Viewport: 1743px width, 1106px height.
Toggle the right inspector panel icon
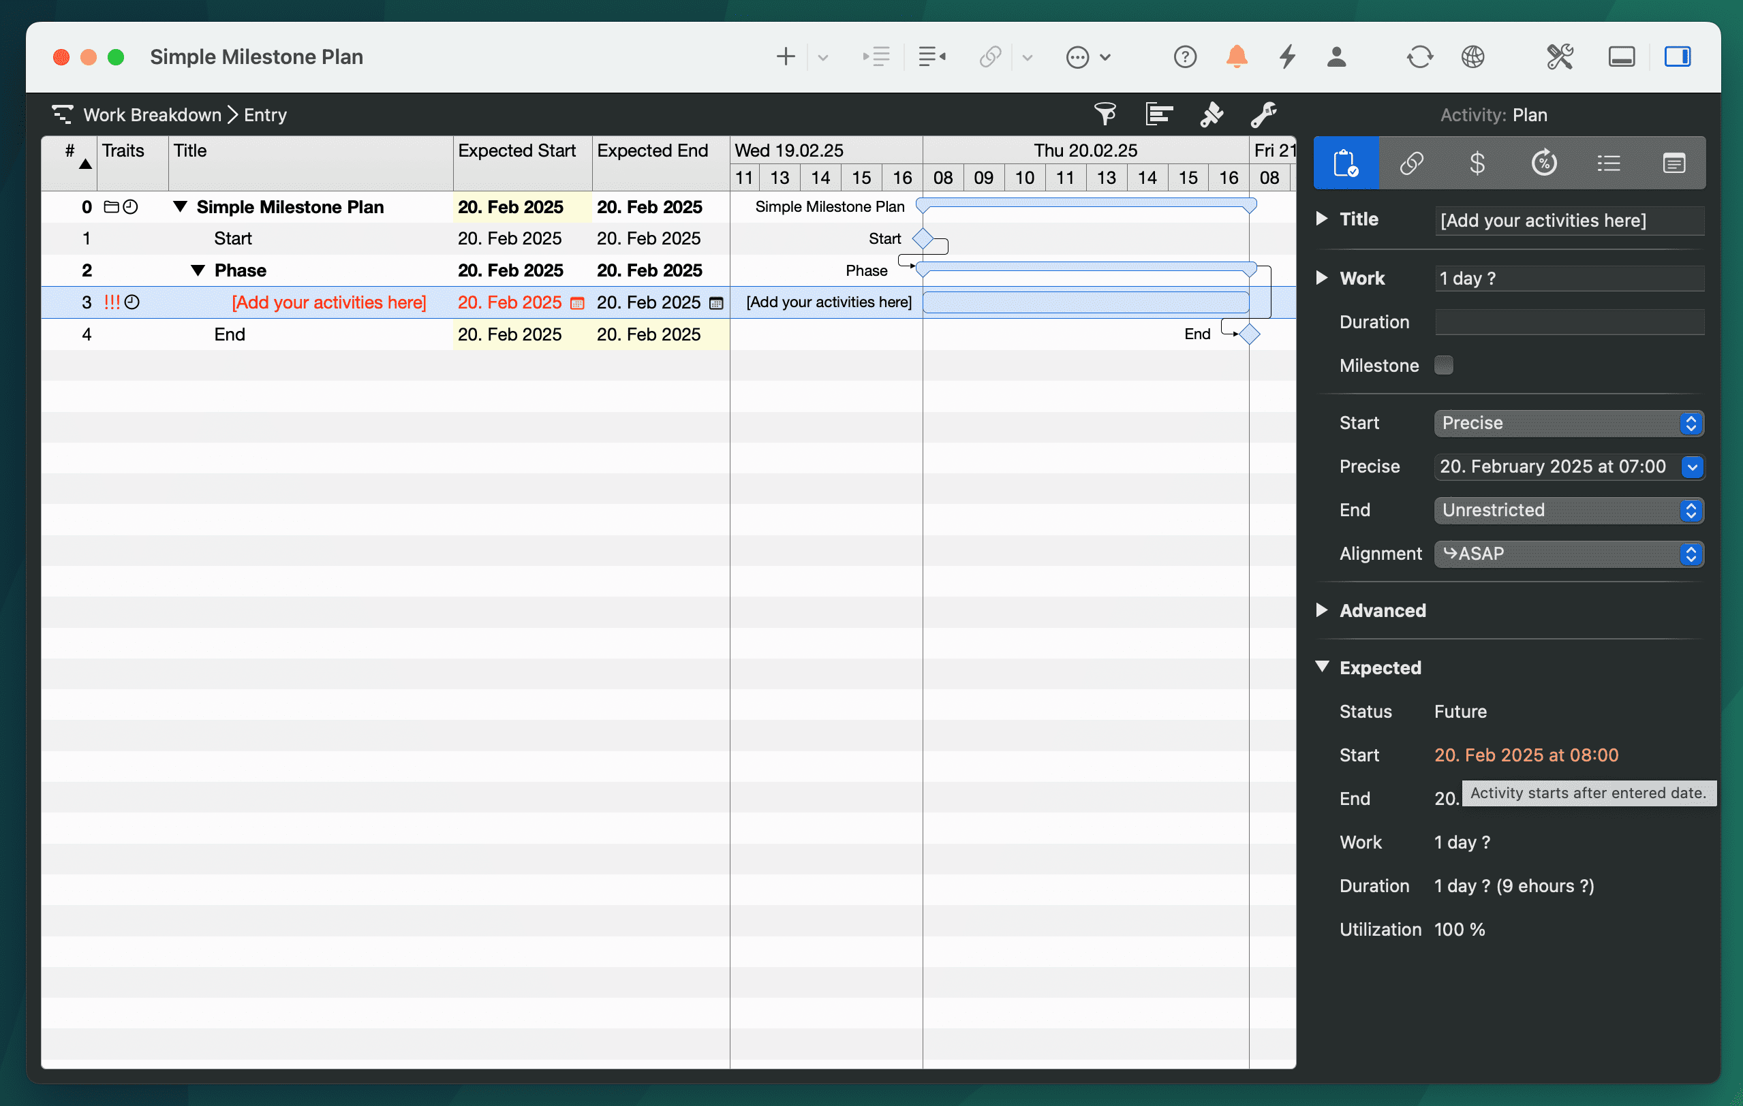tap(1677, 57)
